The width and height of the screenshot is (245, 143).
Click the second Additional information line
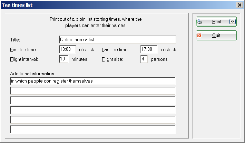point(93,91)
